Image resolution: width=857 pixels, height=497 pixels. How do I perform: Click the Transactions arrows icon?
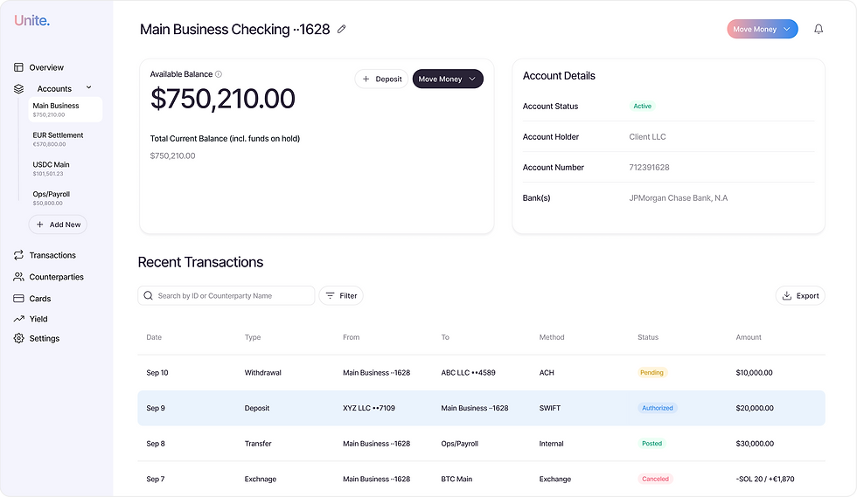(18, 255)
